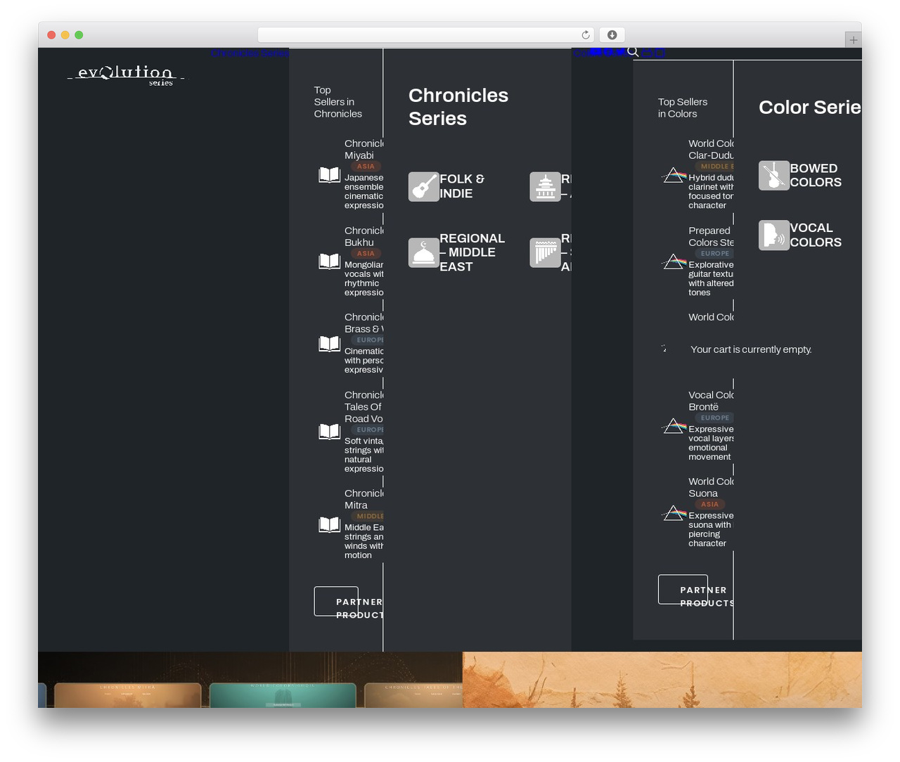Click the browser address bar

click(x=426, y=35)
